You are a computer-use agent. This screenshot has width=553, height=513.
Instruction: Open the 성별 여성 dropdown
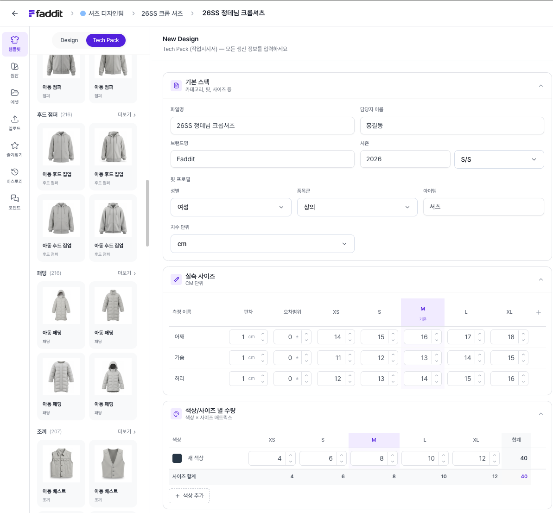[x=231, y=207]
